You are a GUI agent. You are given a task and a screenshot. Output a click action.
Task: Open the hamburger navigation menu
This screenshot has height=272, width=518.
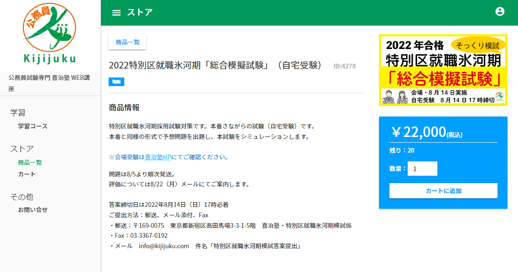tap(116, 13)
